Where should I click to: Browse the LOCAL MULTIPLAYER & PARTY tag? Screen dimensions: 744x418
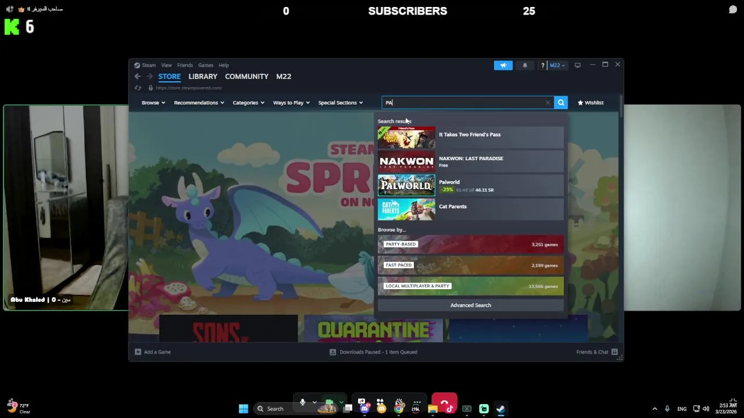(471, 286)
